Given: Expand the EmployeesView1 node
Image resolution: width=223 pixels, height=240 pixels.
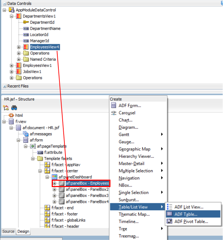Looking at the screenshot, I should click(x=12, y=66).
